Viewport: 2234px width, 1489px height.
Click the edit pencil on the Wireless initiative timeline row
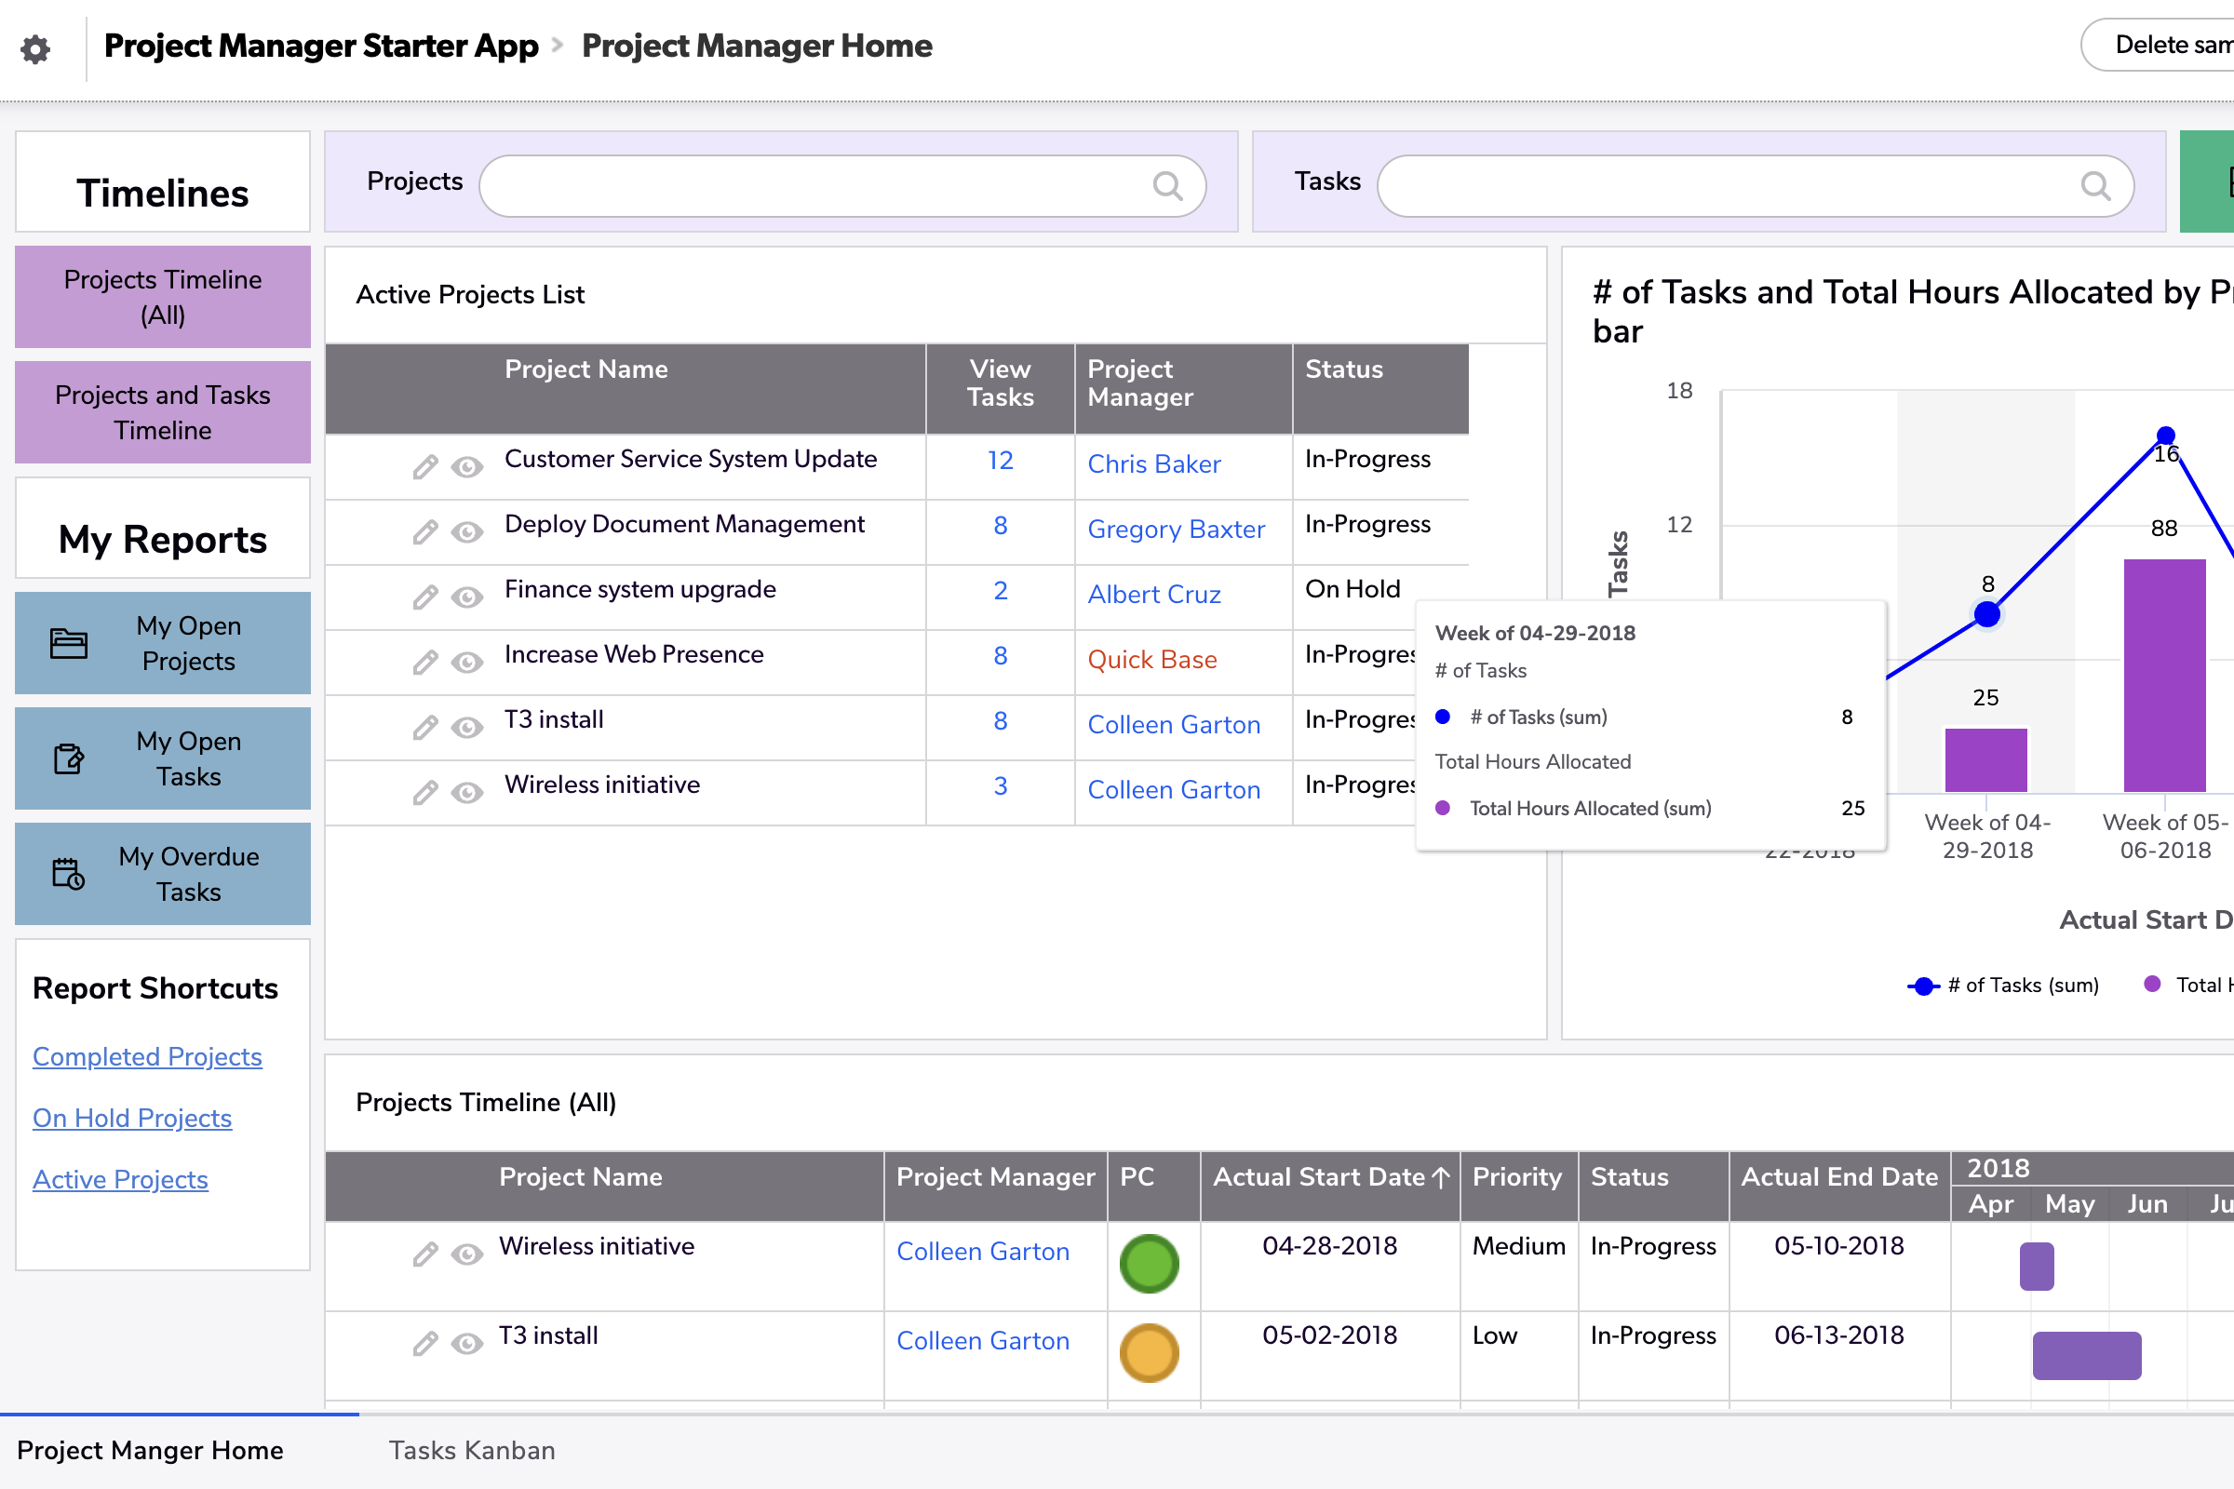click(424, 1254)
